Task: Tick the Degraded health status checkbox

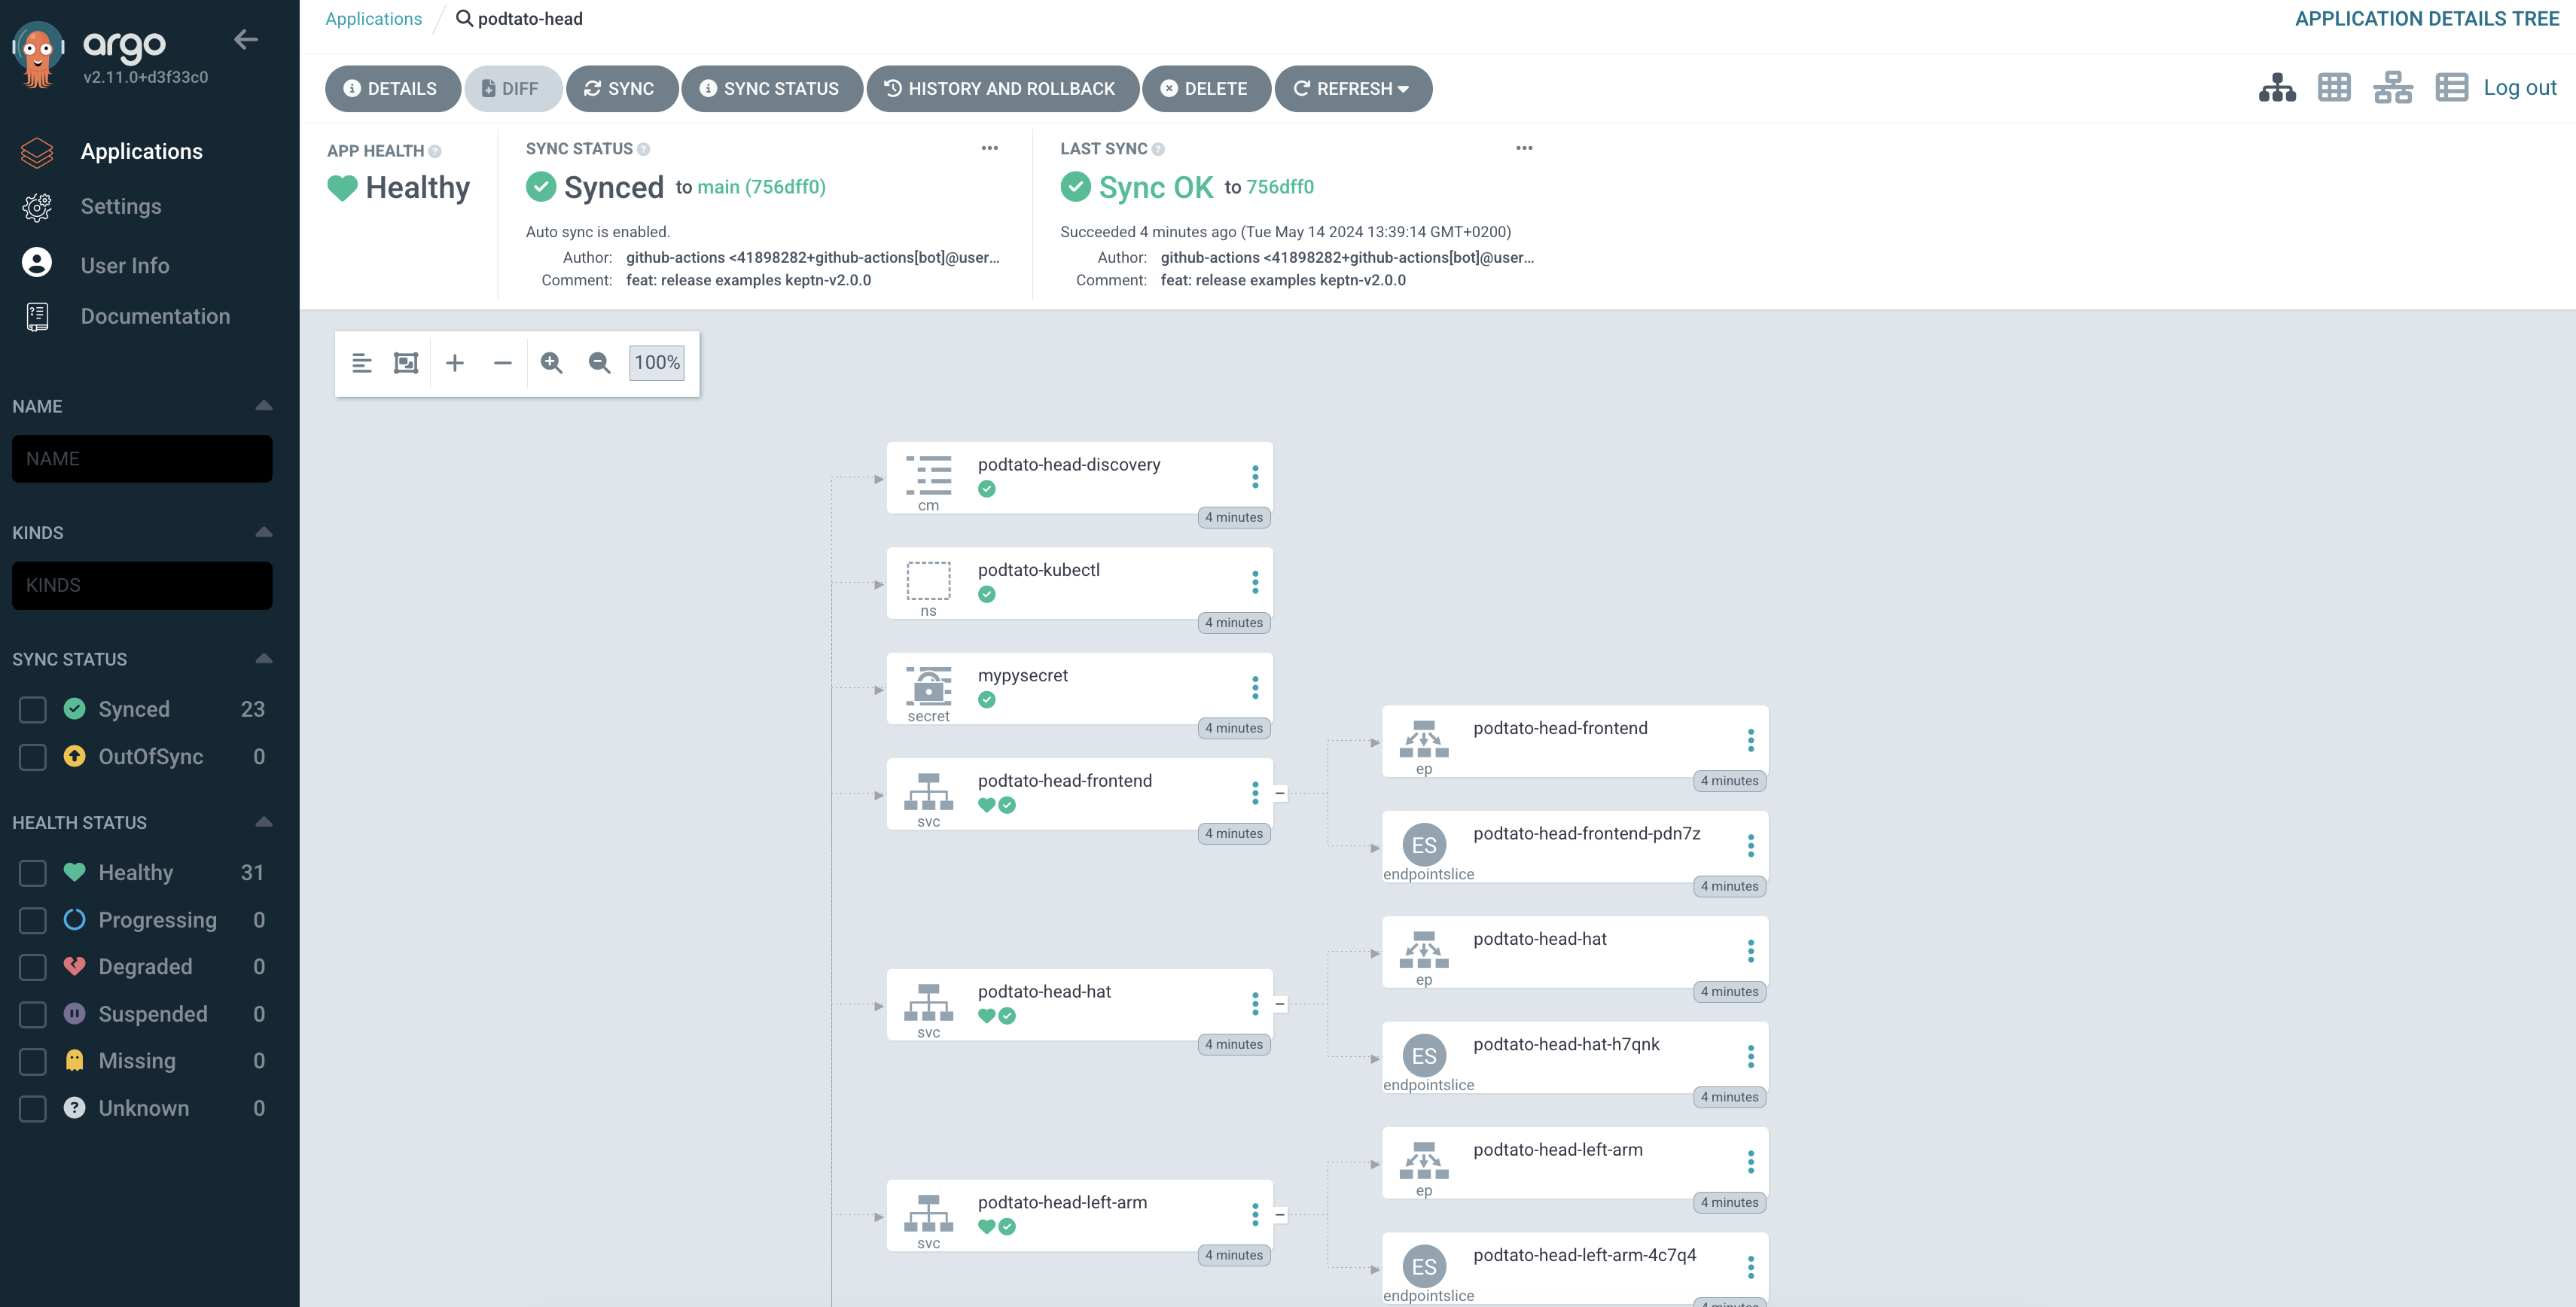Action: tap(33, 967)
